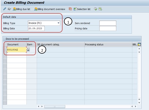Open the Billing due list
The image size is (149, 110).
(22, 9)
